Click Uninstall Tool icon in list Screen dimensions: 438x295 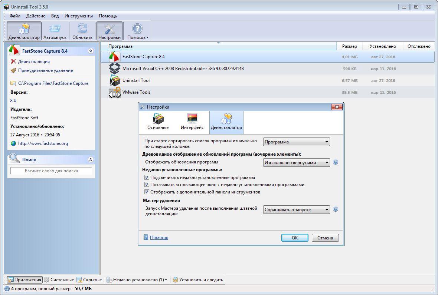[x=114, y=80]
